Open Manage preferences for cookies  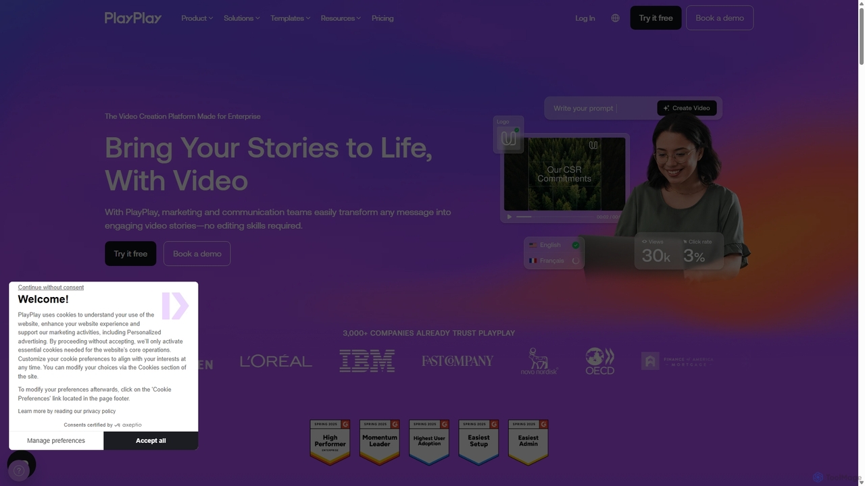[x=56, y=441]
